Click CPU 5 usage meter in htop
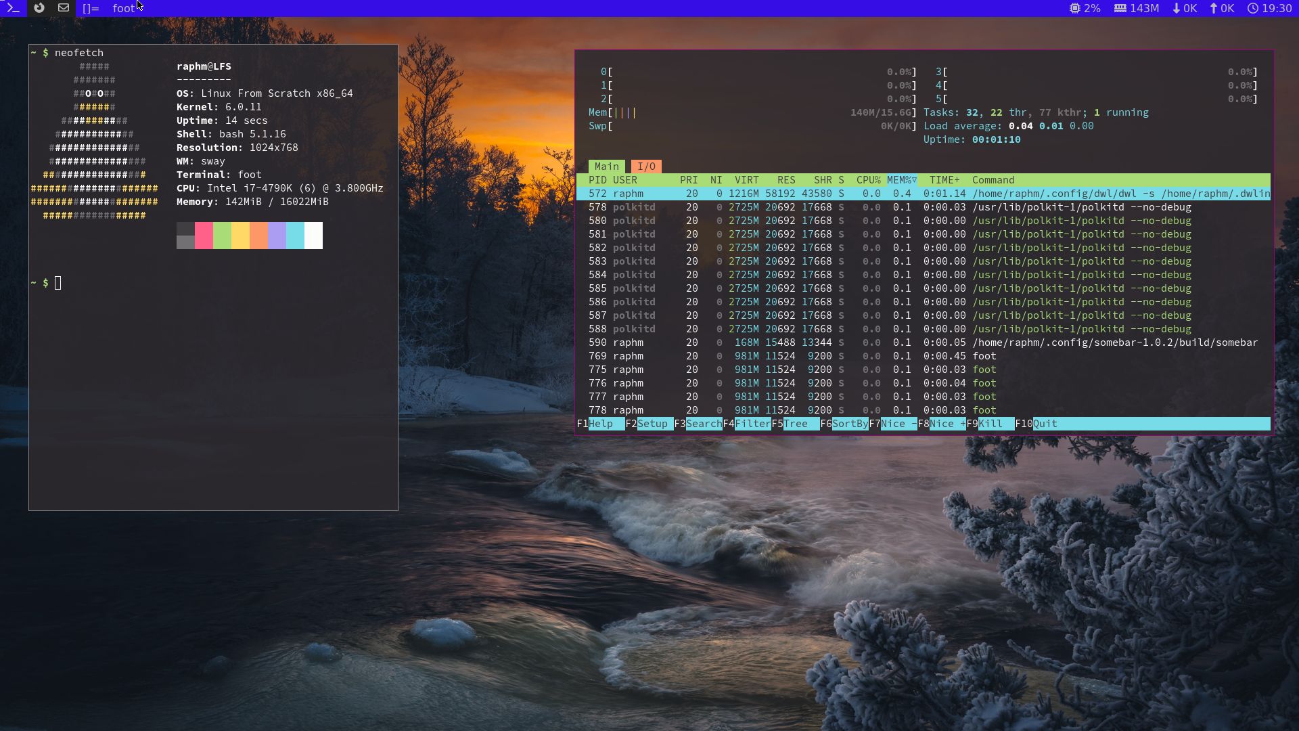This screenshot has height=731, width=1299. [x=1096, y=99]
